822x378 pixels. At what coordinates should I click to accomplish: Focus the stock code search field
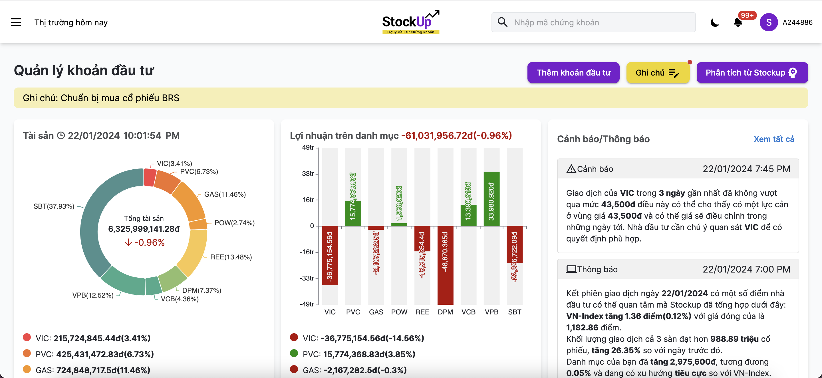594,22
